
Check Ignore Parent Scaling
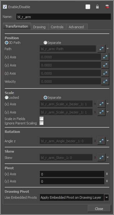pos(41,123)
